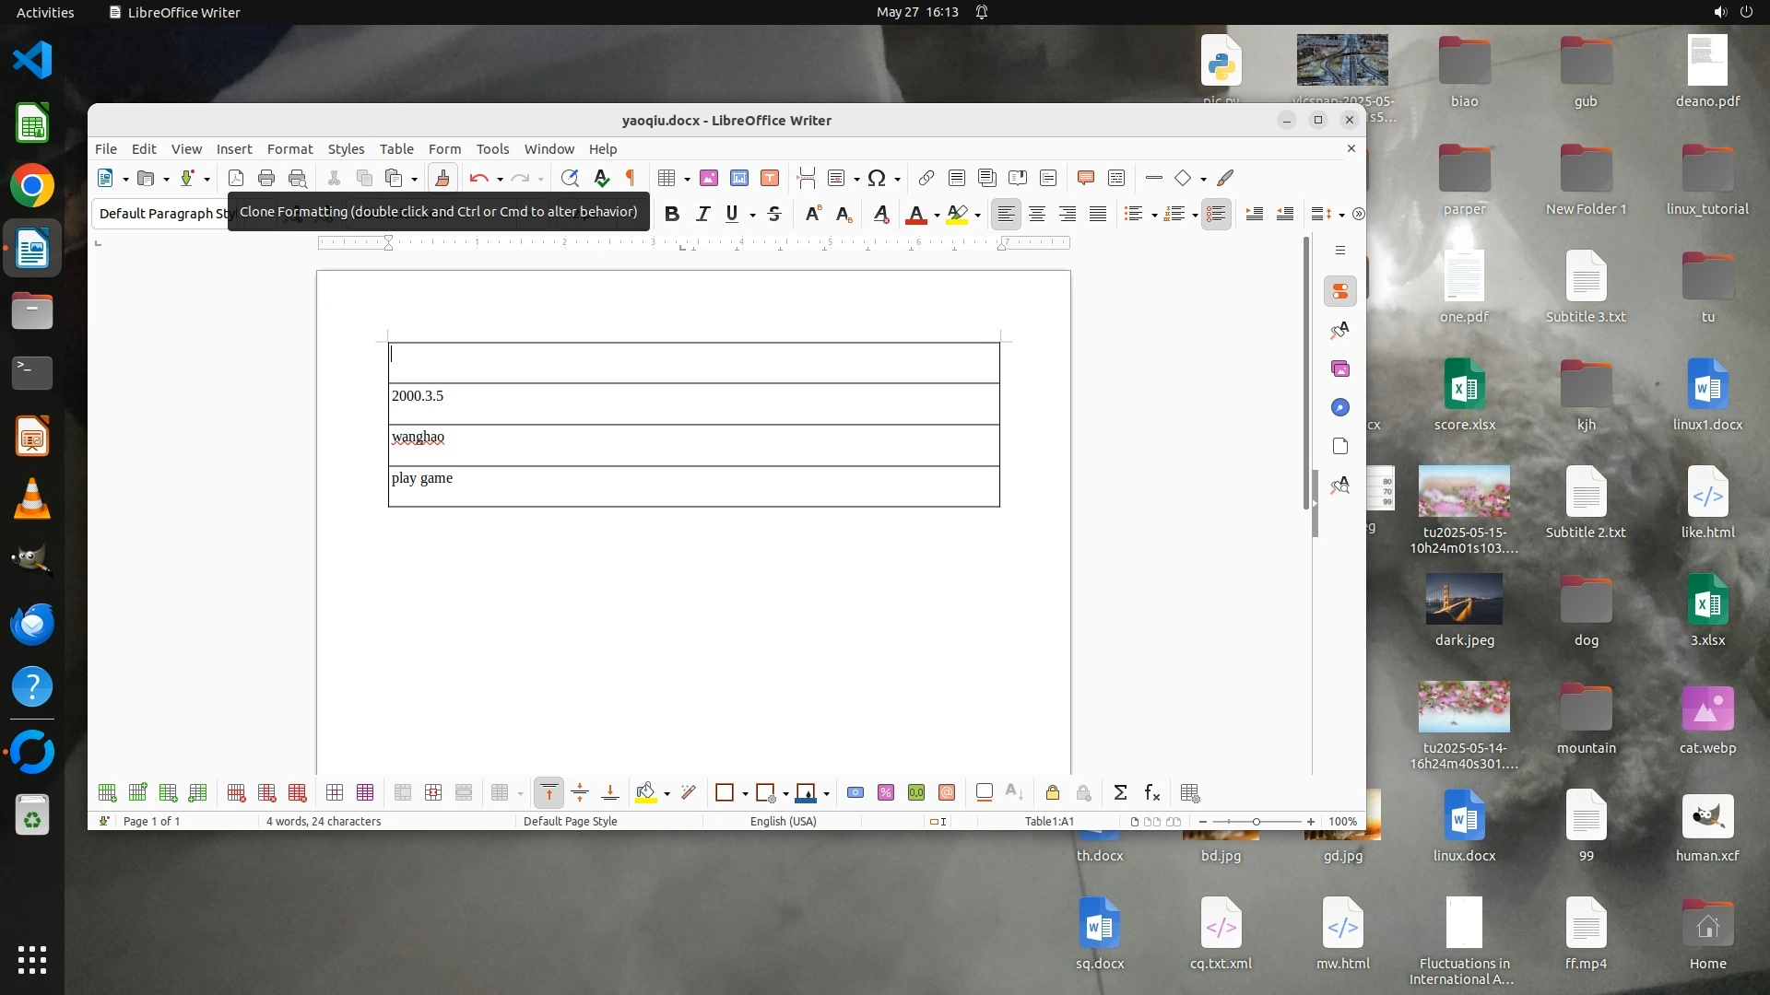Expand the font color dropdown arrow
Viewport: 1770px width, 995px height.
[937, 215]
